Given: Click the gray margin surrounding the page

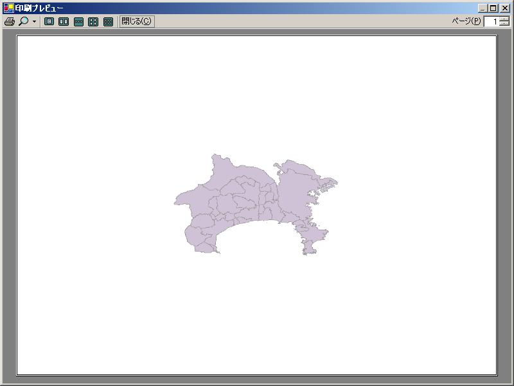Looking at the screenshot, I should [x=8, y=193].
